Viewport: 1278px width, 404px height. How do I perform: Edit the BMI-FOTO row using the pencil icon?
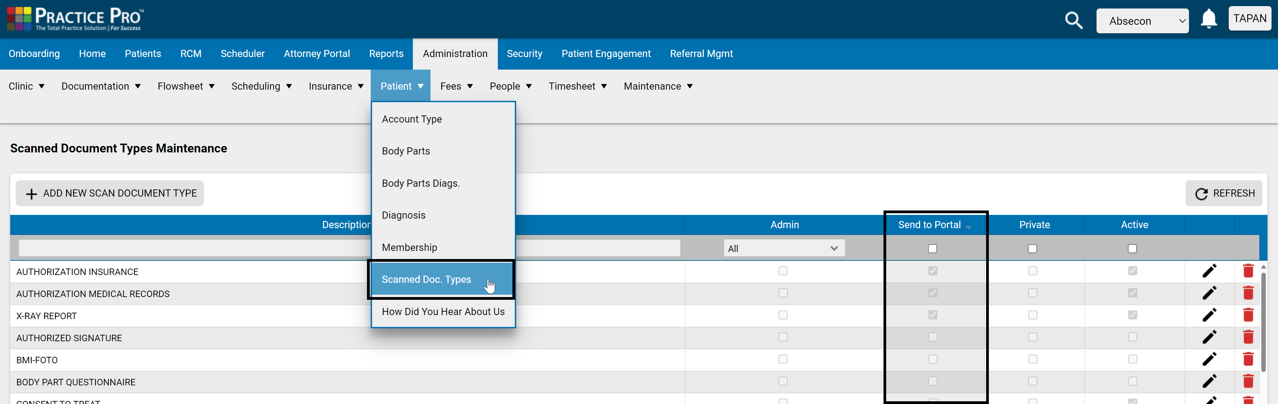(1210, 359)
